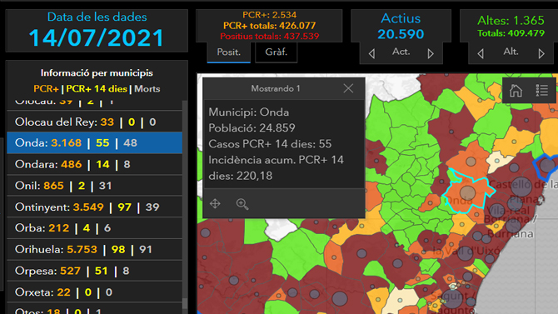
Task: Click the Onda circle marker on map
Action: point(467,192)
